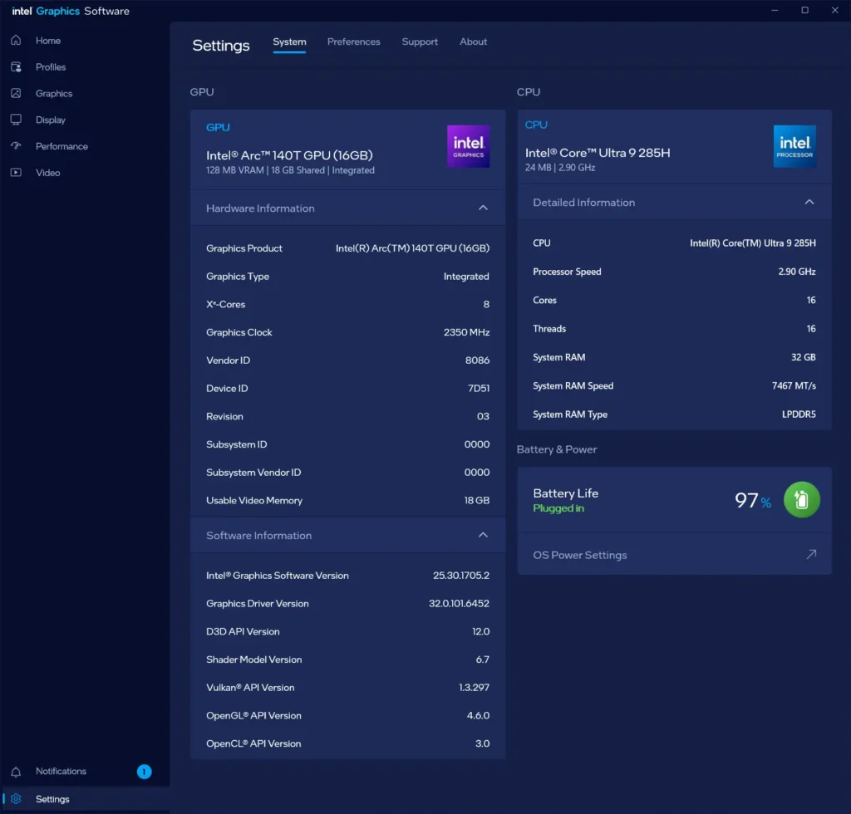Click the green battery charging icon
The height and width of the screenshot is (814, 851).
(802, 499)
